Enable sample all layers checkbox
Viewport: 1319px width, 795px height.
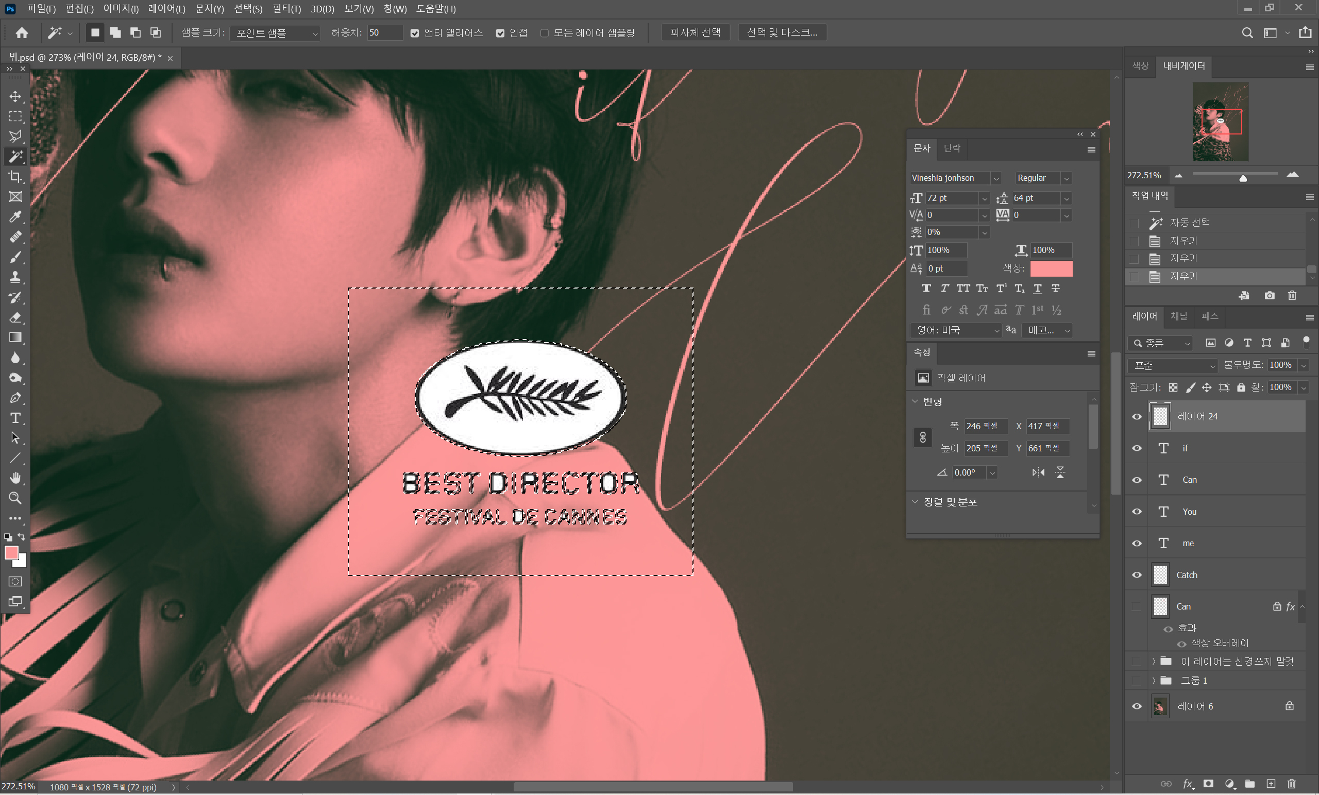pos(545,33)
